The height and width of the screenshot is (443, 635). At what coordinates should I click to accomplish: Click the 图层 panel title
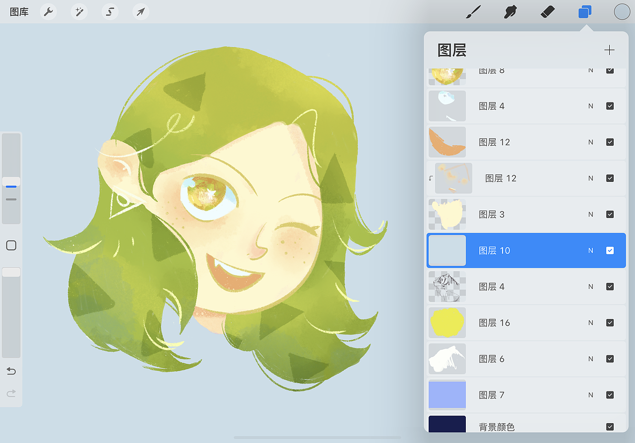pos(452,50)
